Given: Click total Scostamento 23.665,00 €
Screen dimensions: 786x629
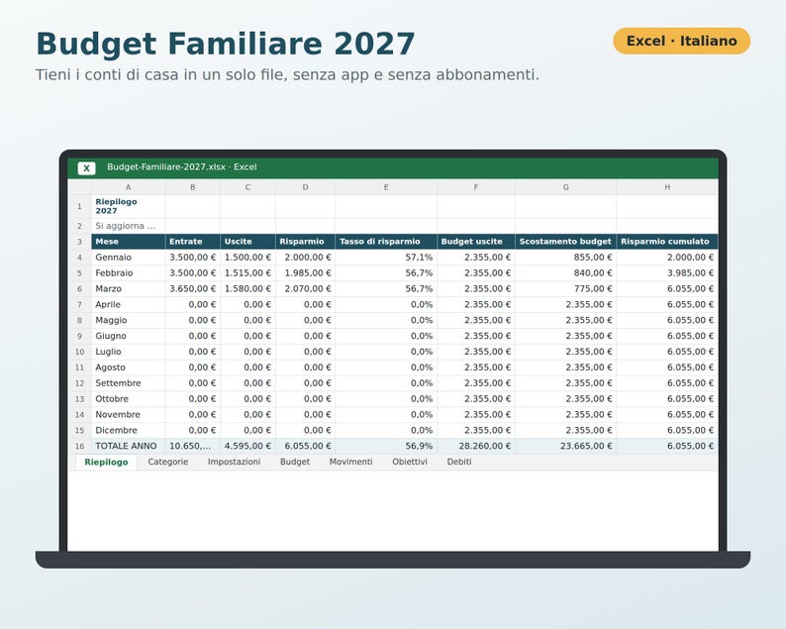Looking at the screenshot, I should (566, 446).
